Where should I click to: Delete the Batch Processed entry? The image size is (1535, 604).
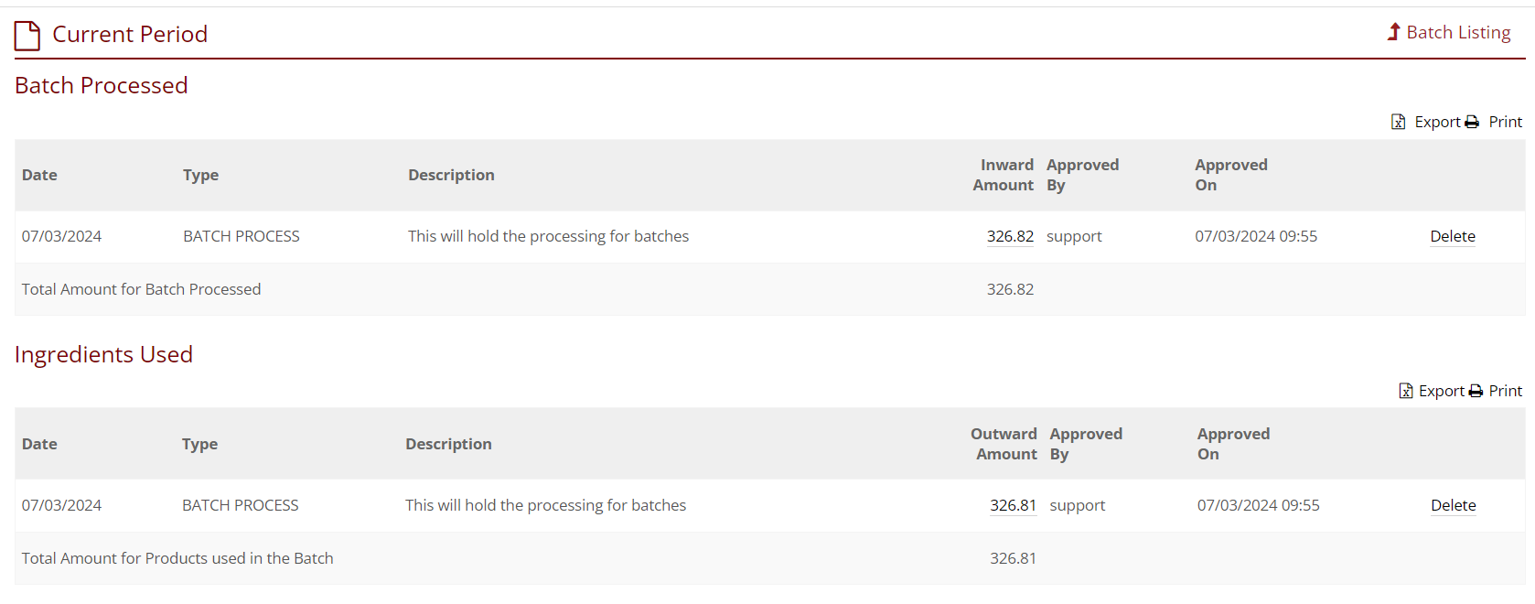(1453, 236)
